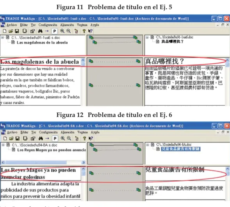Screen dimensions: 230x207
Task: Collapse C:\...\Sociedad\u94-8A s.doc tree node
Action: [x=3, y=145]
